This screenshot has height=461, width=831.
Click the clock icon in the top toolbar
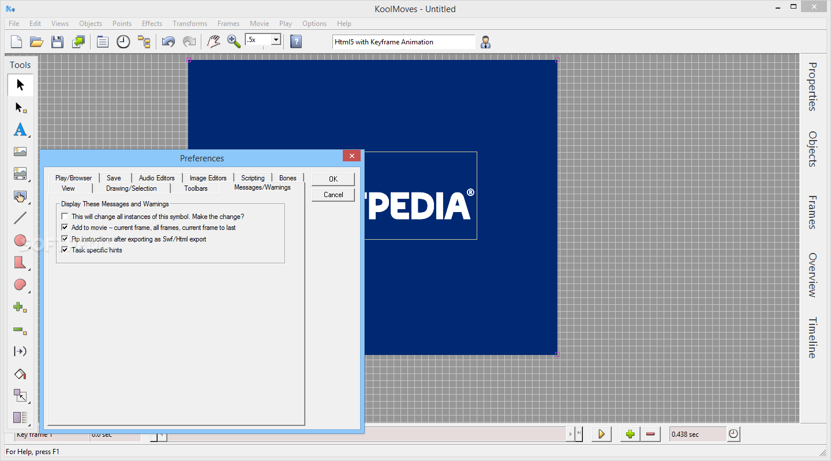tap(123, 41)
